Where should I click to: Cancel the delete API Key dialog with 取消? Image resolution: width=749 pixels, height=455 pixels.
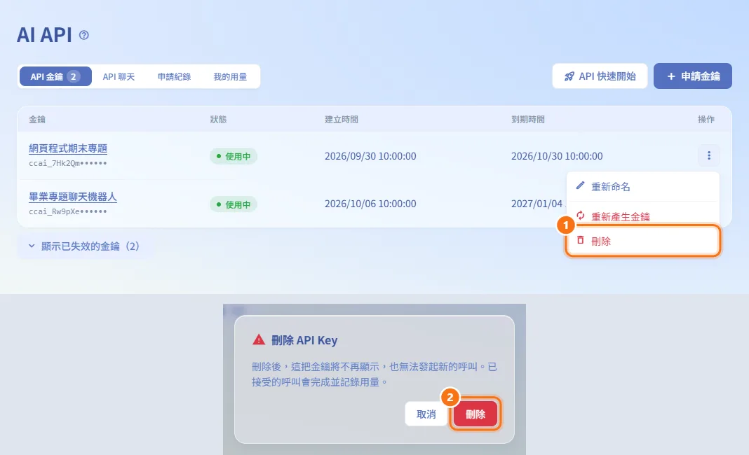[x=426, y=414]
